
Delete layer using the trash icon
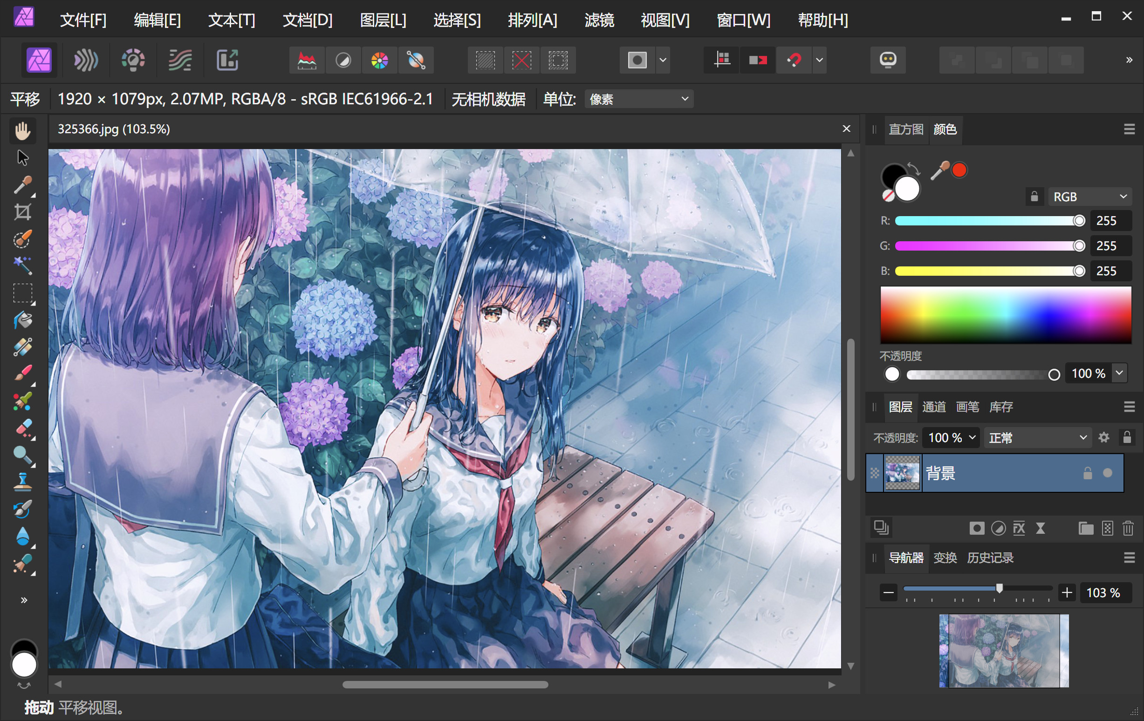click(x=1128, y=528)
